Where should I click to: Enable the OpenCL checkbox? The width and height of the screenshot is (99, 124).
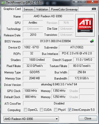[25, 110]
